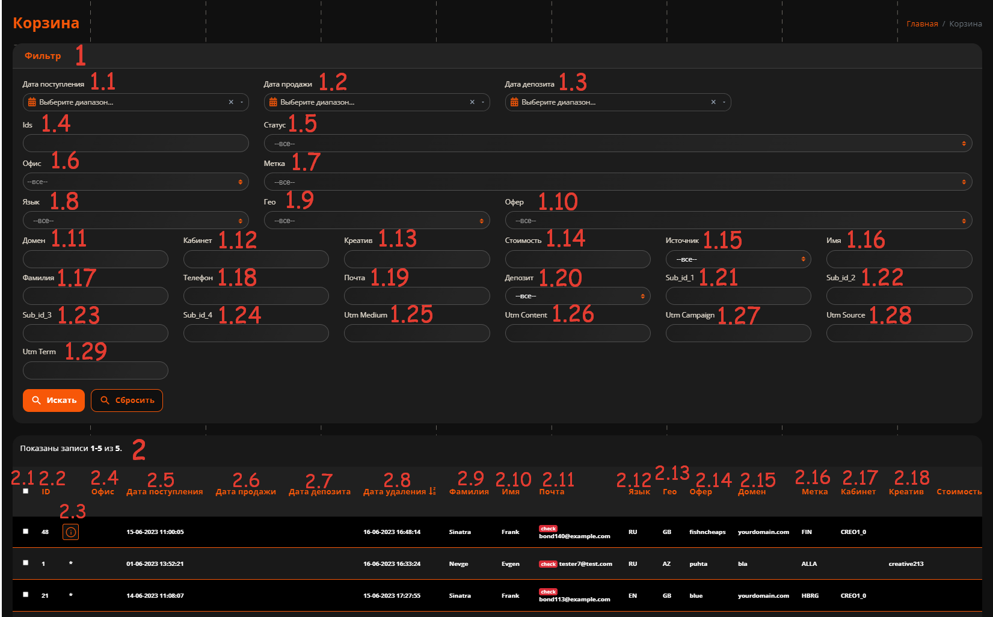Click the Кабинет input field
Screen dimensions: 993x617
point(256,259)
